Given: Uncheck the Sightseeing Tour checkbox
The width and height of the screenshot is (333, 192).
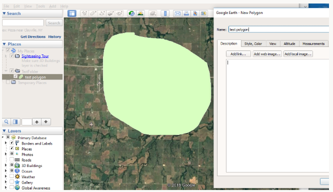Looking at the screenshot, I should coord(11,56).
